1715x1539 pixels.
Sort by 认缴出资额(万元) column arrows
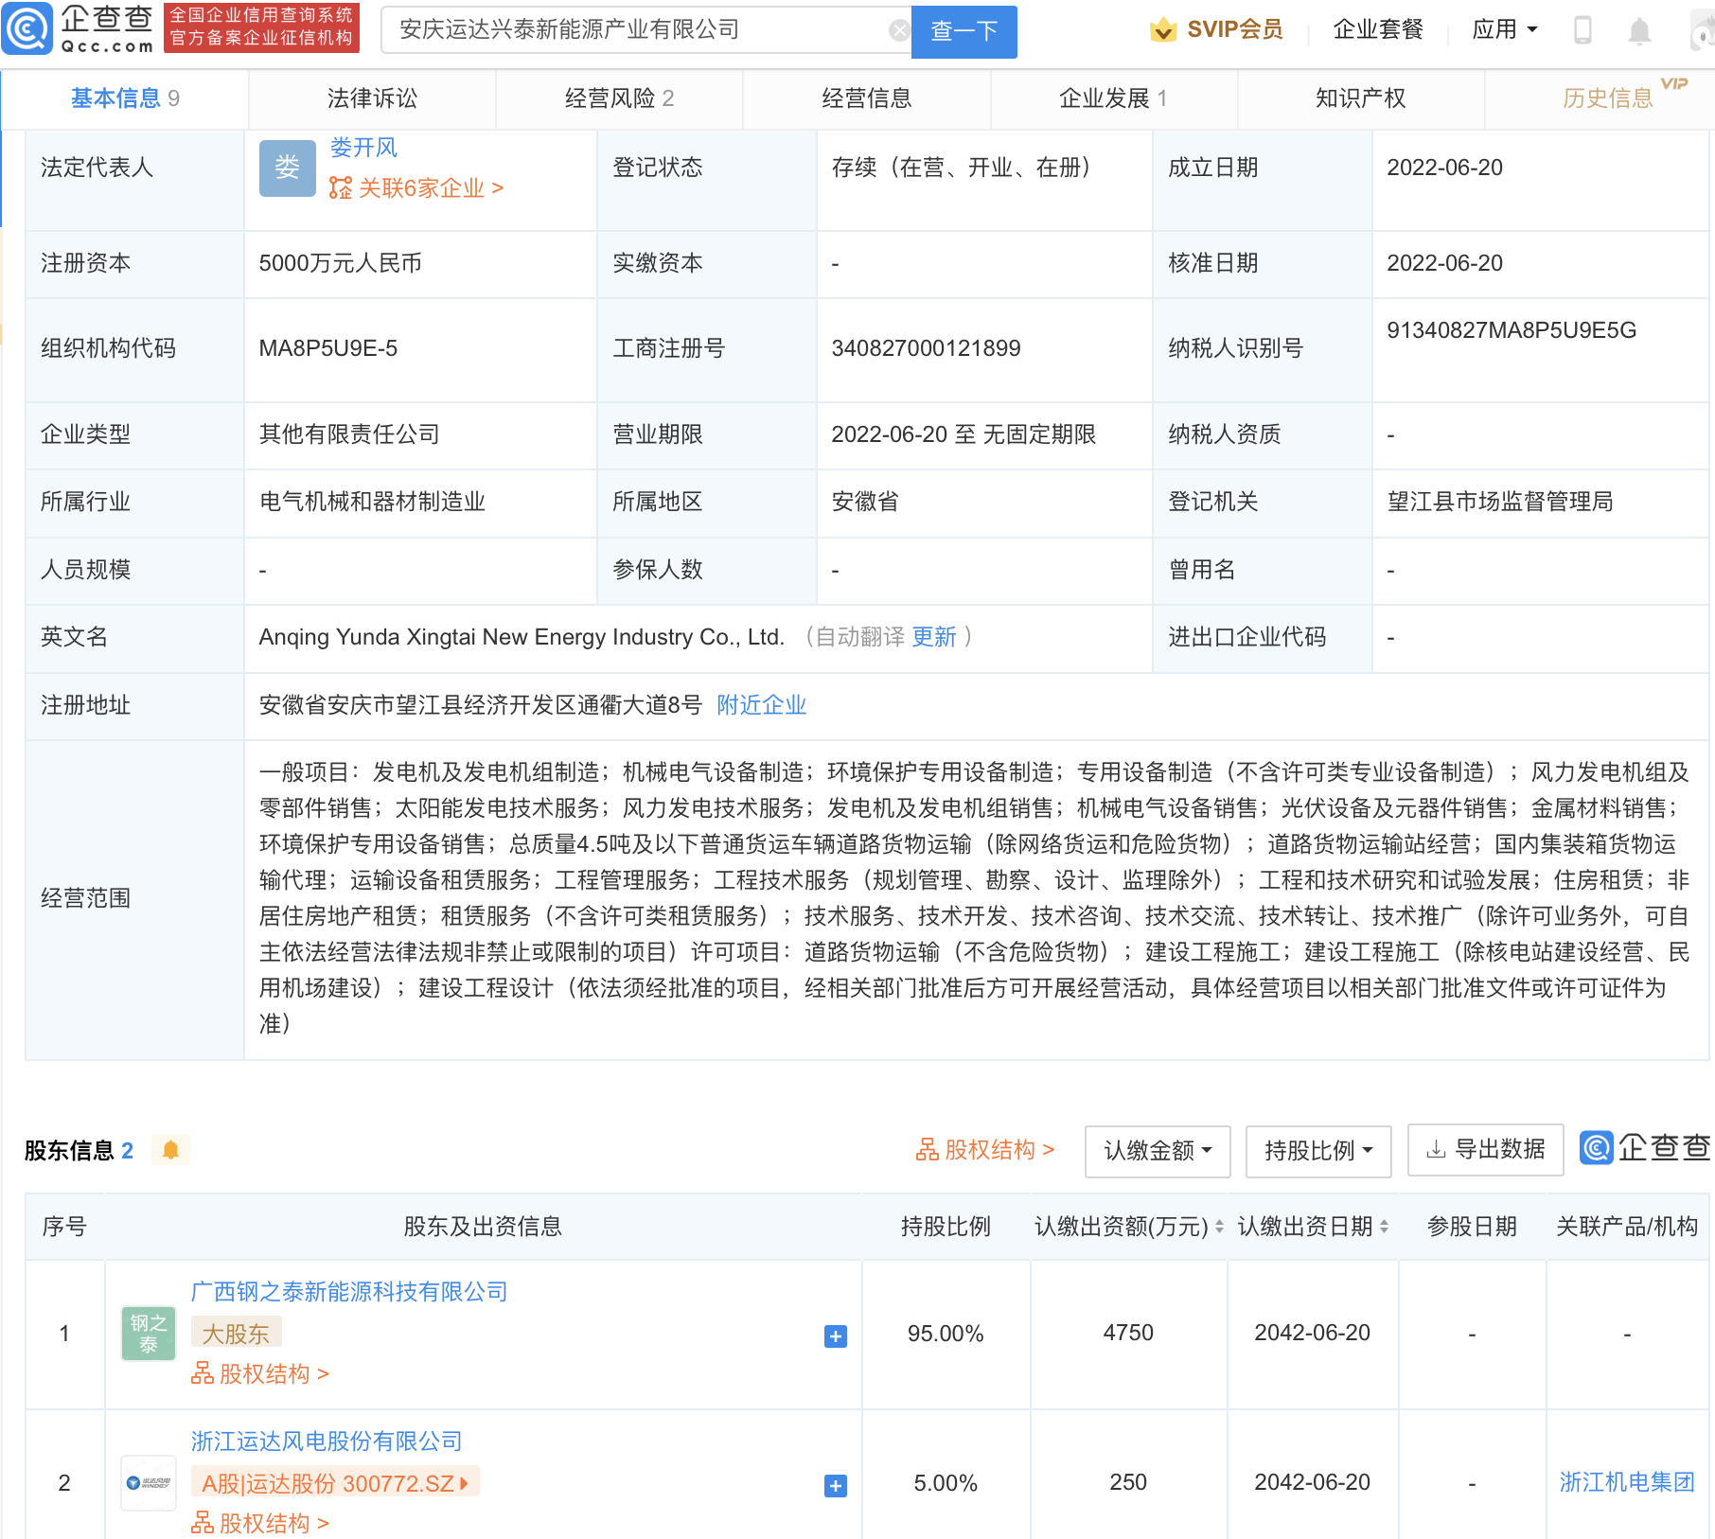[x=1219, y=1227]
